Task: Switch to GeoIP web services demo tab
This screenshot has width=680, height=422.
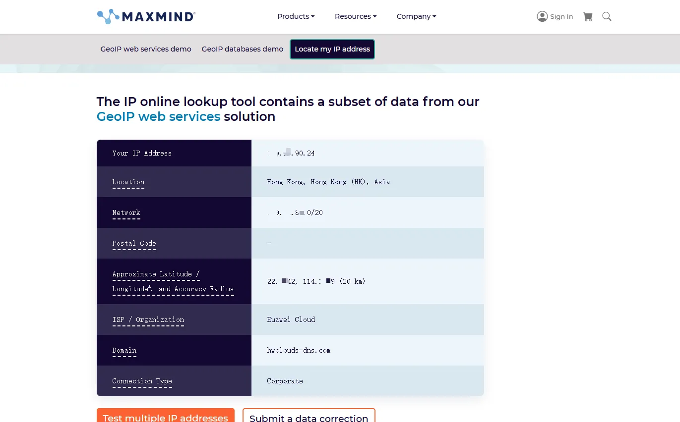Action: (146, 49)
